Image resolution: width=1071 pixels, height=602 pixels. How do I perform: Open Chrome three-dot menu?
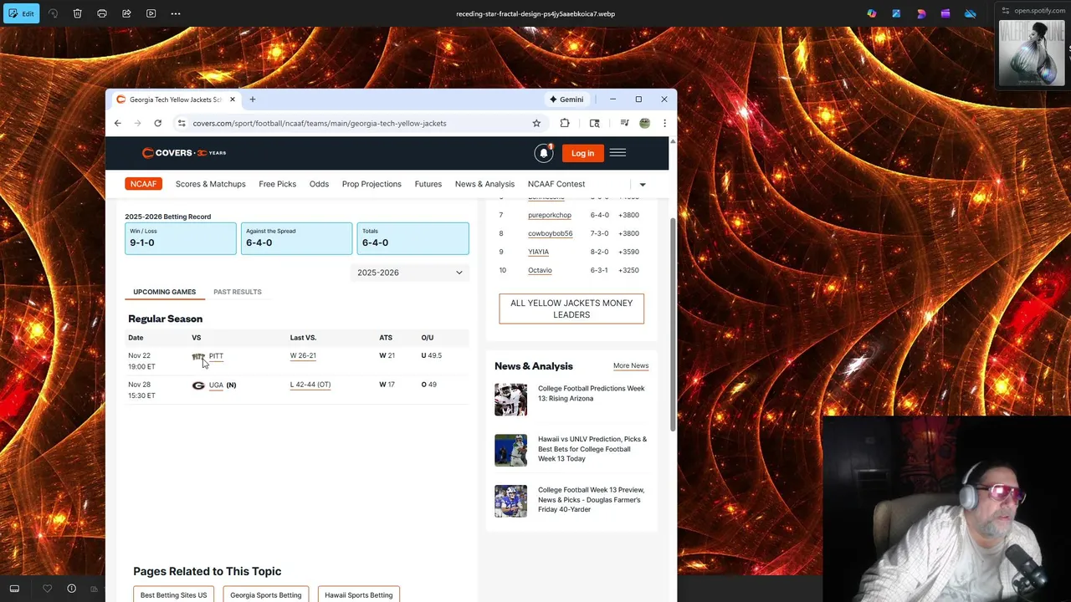pyautogui.click(x=664, y=123)
